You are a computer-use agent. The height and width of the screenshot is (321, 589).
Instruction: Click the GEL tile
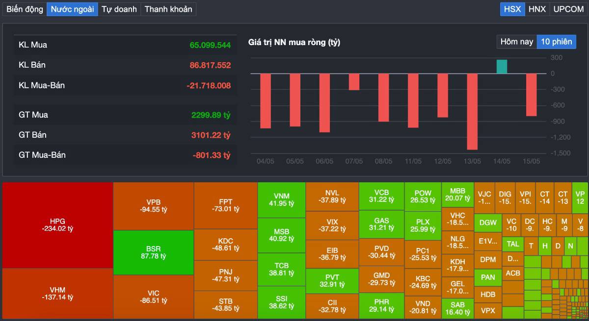coord(457,287)
